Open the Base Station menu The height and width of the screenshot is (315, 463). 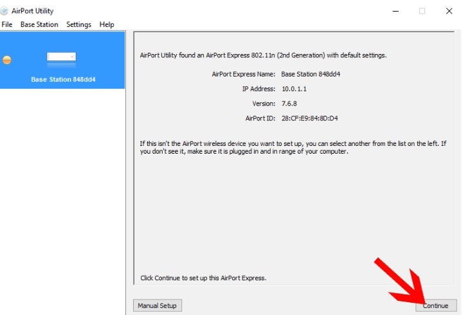pos(39,24)
